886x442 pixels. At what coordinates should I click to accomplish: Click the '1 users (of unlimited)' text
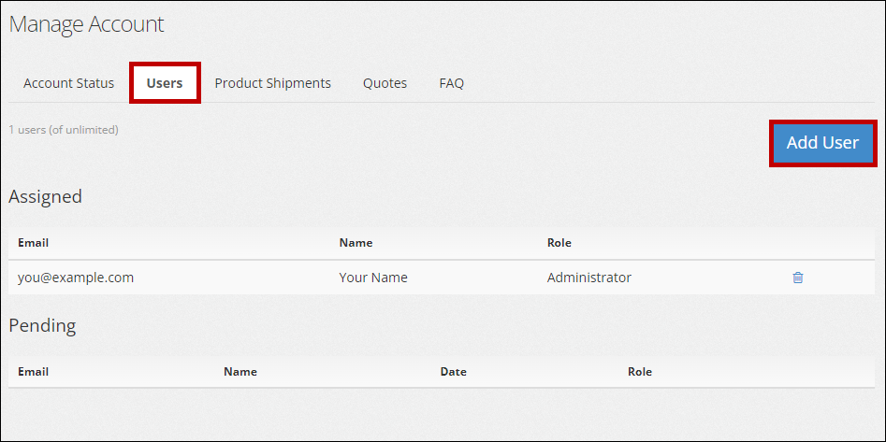pos(64,130)
